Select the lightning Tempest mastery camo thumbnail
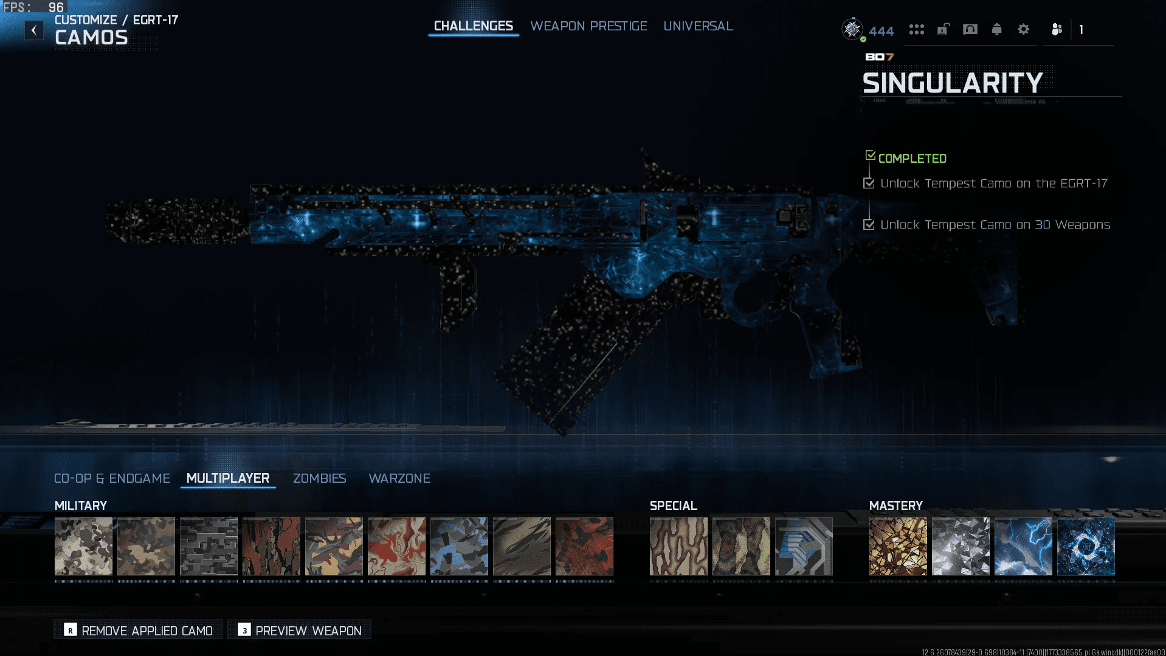The height and width of the screenshot is (656, 1166). [1023, 547]
